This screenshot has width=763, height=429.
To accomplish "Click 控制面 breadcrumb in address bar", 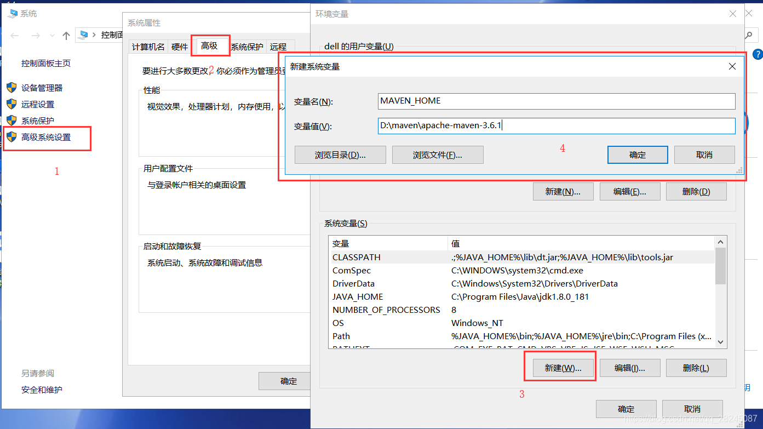I will (112, 35).
